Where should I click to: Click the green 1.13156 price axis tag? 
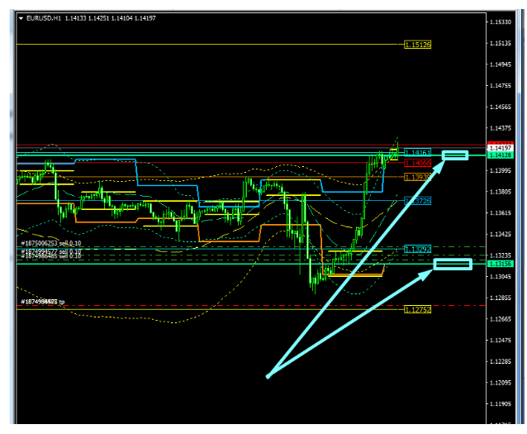pos(501,264)
